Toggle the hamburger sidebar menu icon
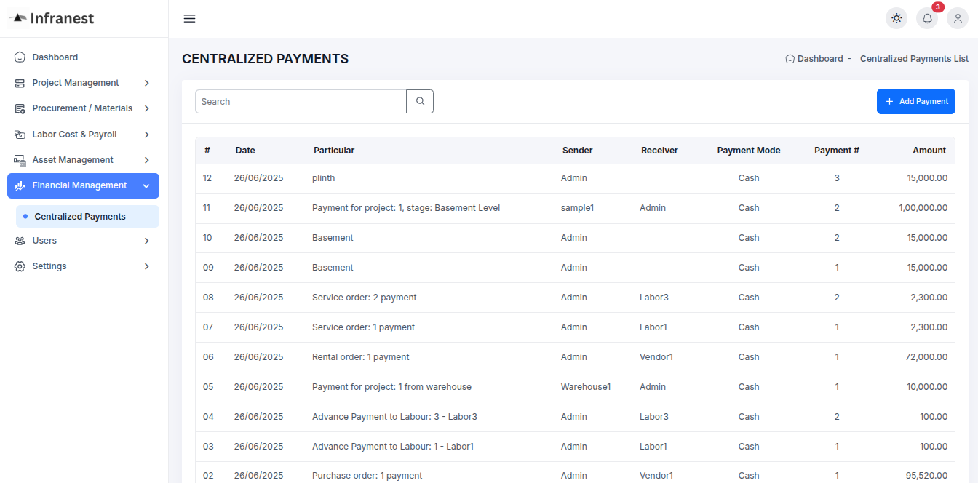 click(x=189, y=19)
